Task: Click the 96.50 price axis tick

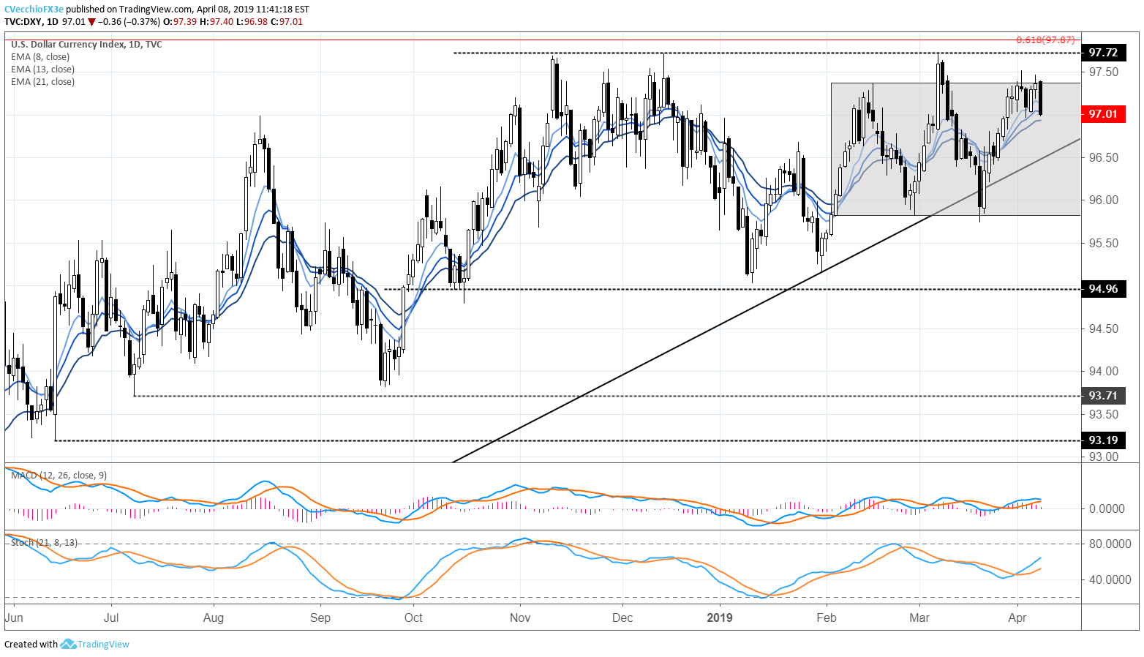Action: (1103, 157)
